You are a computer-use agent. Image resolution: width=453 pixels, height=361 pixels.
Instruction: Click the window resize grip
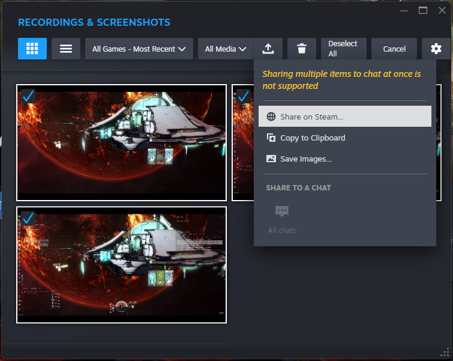445,353
